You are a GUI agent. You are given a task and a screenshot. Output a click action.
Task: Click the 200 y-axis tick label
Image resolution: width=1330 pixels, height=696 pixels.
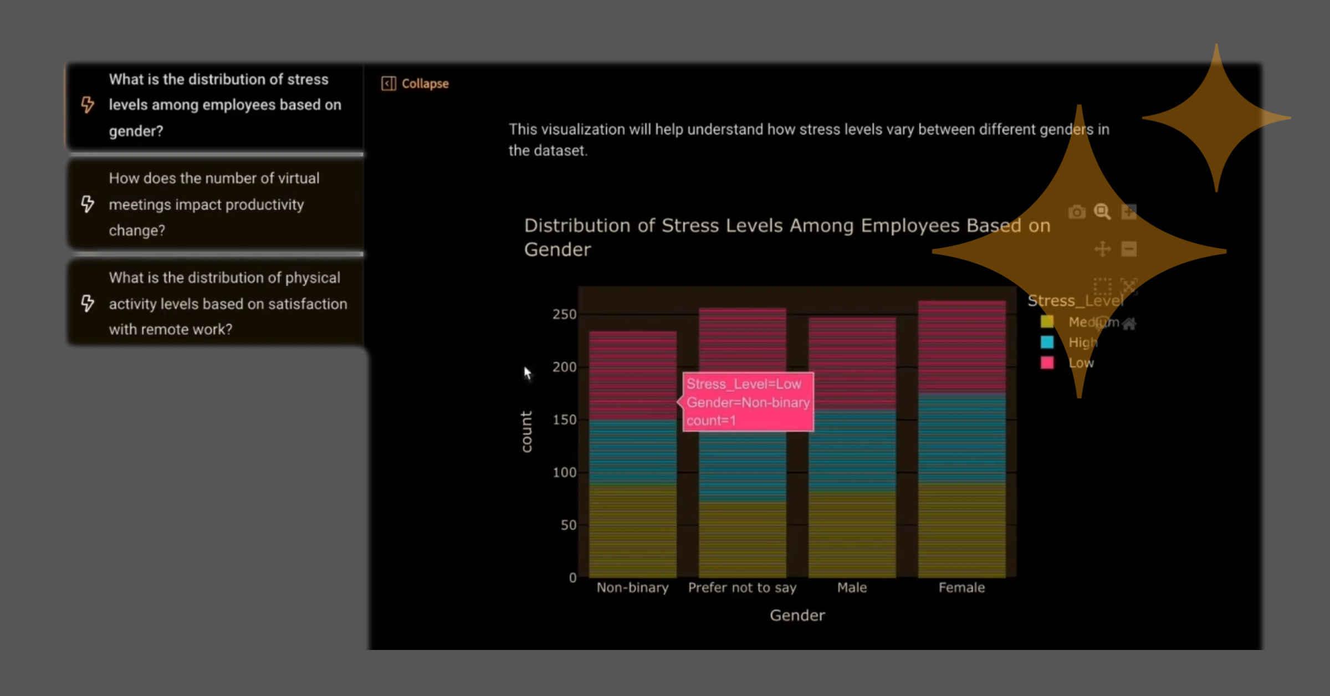(564, 367)
